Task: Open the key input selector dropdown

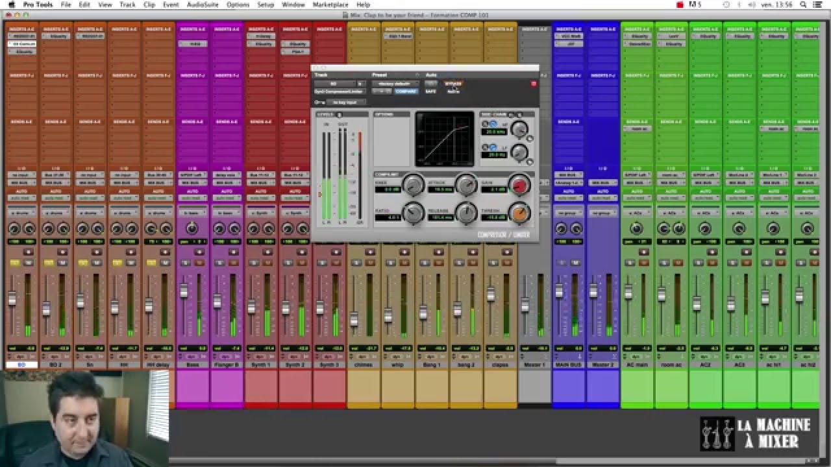Action: click(x=346, y=102)
